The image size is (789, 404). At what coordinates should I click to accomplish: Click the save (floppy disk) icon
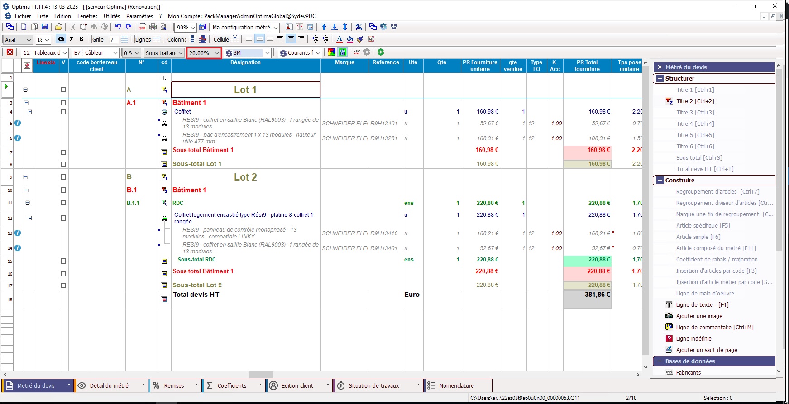(x=44, y=27)
